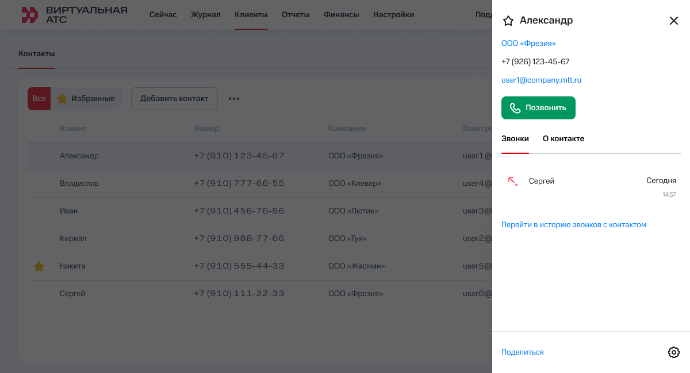Click the missed call arrow icon

[512, 181]
